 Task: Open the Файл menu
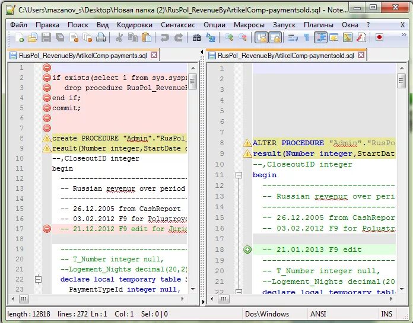pos(19,25)
